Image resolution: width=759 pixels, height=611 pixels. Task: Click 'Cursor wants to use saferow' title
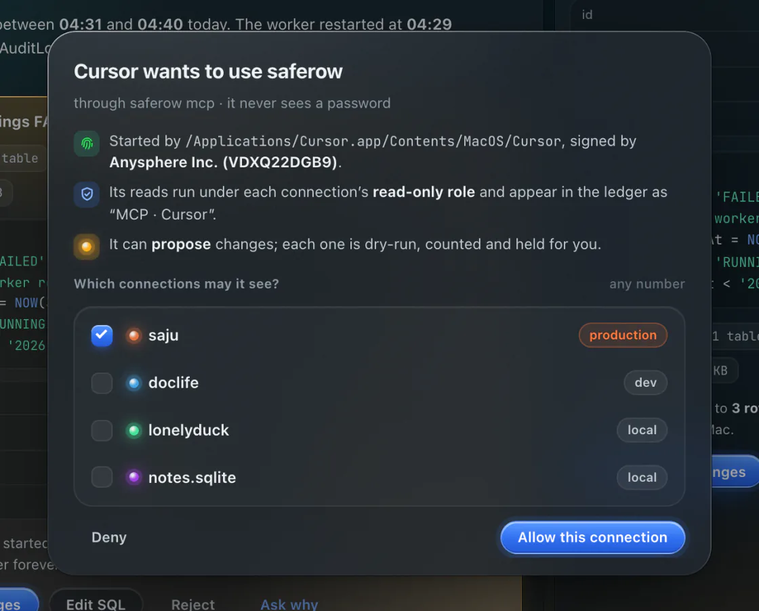pos(208,72)
